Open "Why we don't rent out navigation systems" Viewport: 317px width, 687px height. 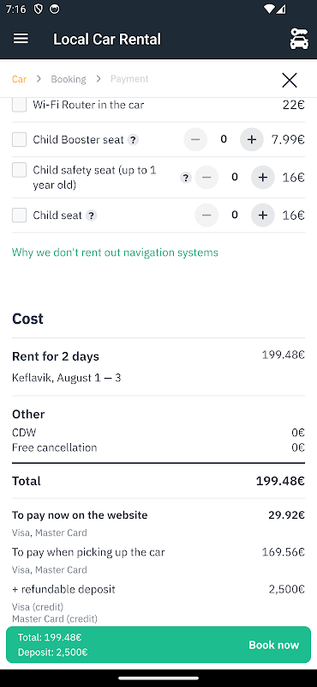pyautogui.click(x=115, y=252)
